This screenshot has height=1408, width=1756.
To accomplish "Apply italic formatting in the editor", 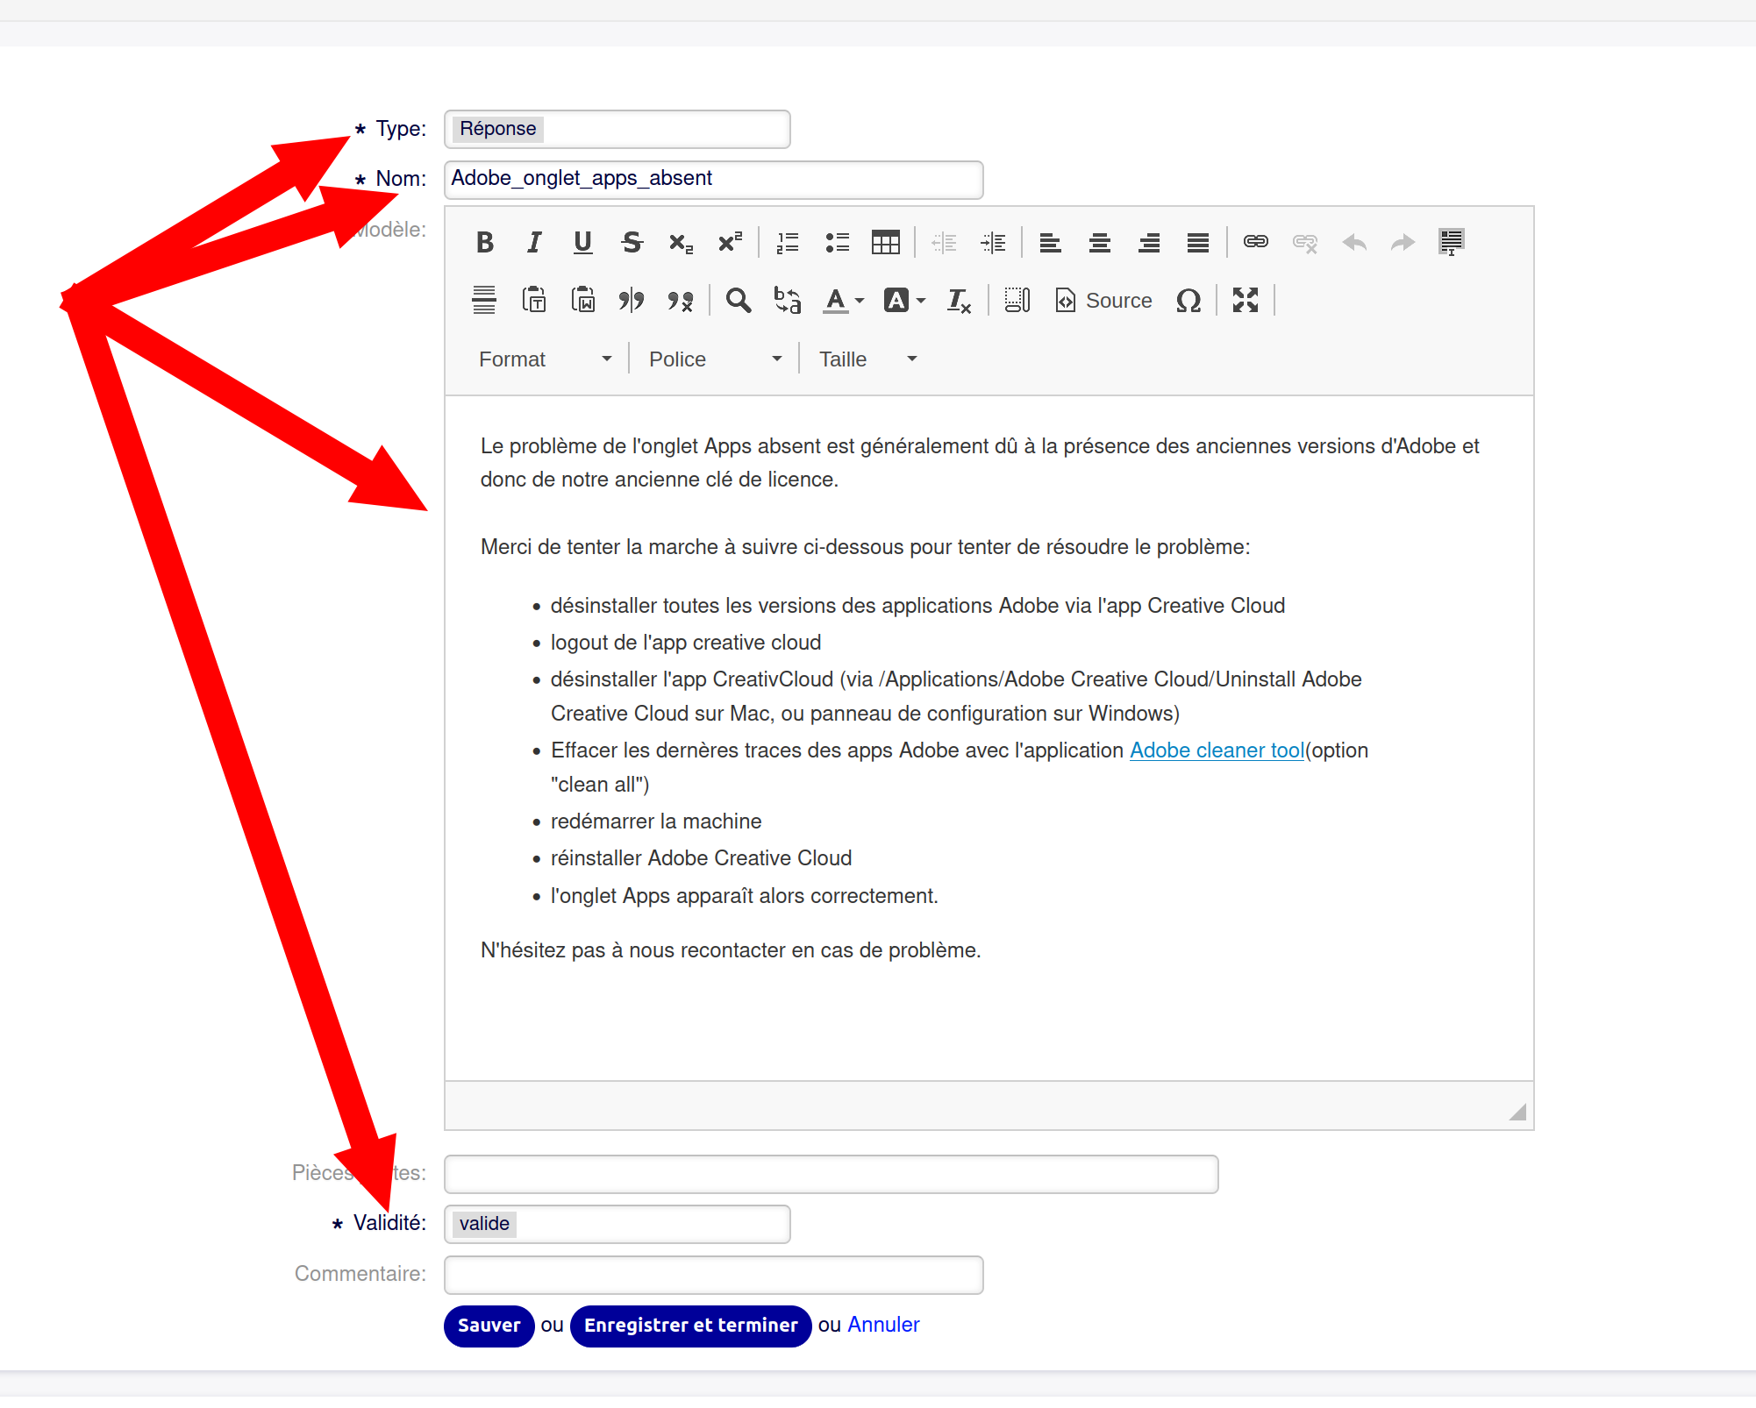I will 533,242.
